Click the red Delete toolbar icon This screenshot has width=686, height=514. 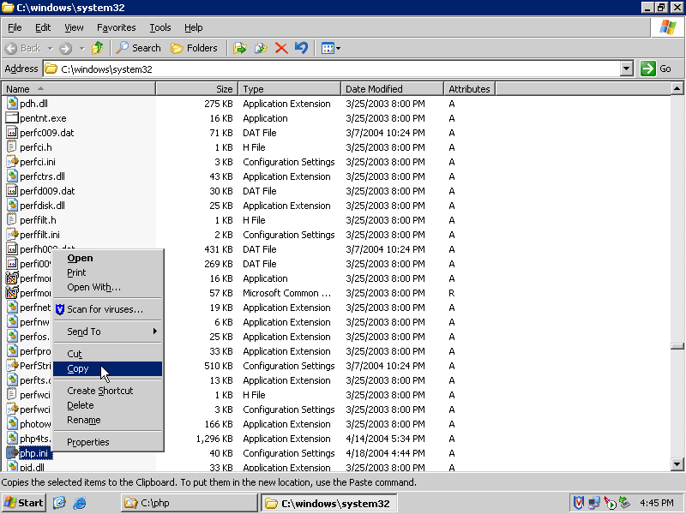coord(281,48)
